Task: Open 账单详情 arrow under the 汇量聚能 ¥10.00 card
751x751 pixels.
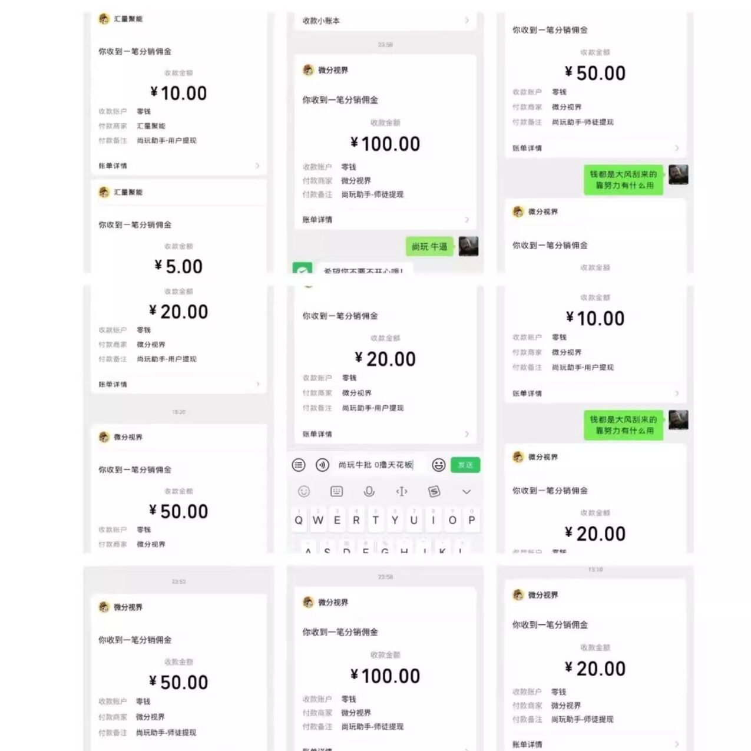Action: [x=257, y=166]
